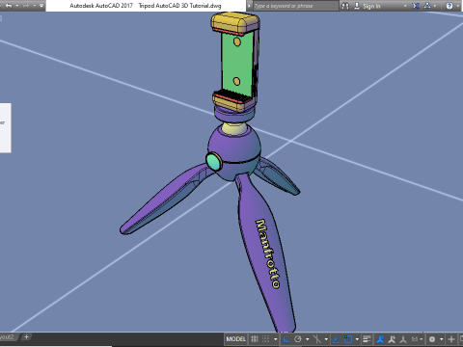
Task: Toggle auto-add annotation scales icon
Action: (392, 339)
